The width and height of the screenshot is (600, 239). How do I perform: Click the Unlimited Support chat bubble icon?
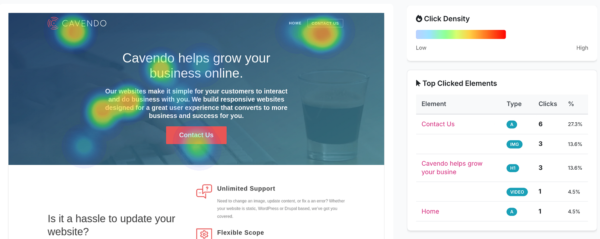pos(204,191)
